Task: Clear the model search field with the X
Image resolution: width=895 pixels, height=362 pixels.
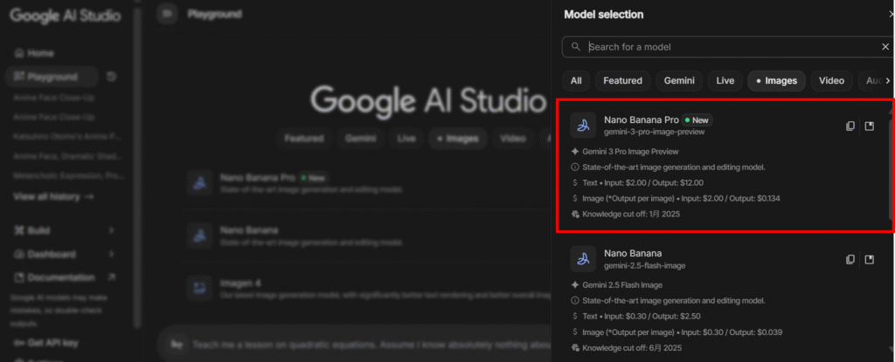Action: click(x=885, y=47)
